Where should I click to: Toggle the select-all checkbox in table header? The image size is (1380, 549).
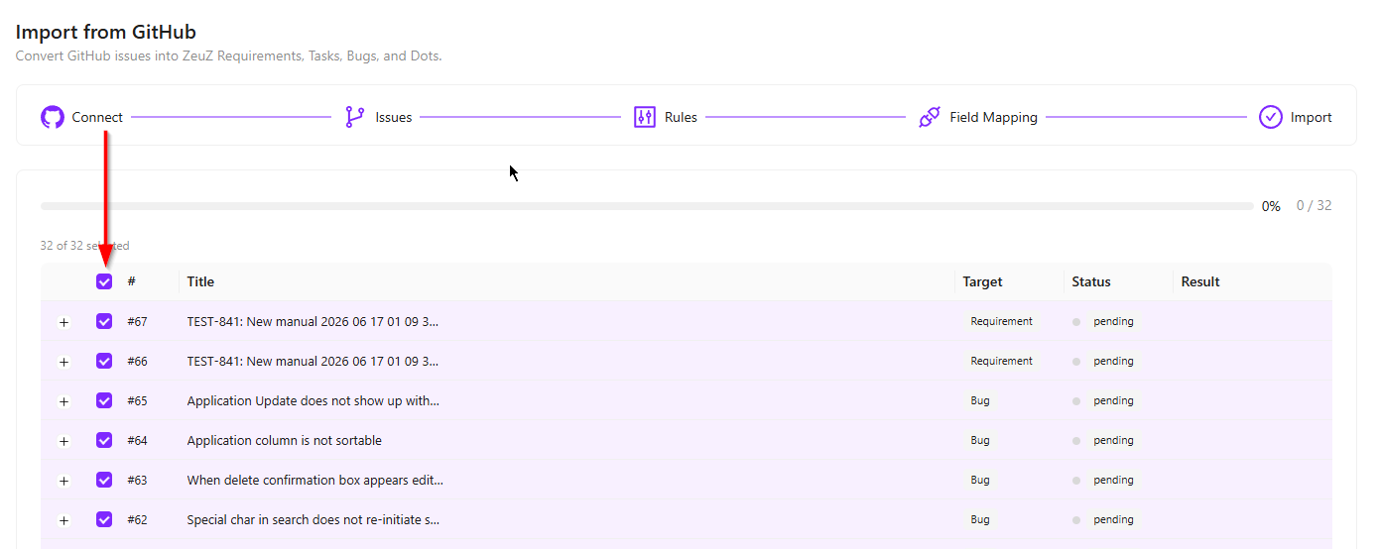click(x=104, y=281)
